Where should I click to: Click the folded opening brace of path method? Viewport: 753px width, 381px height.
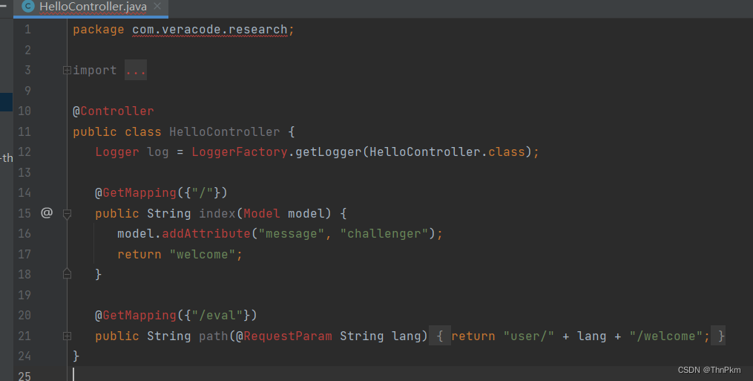(x=440, y=336)
